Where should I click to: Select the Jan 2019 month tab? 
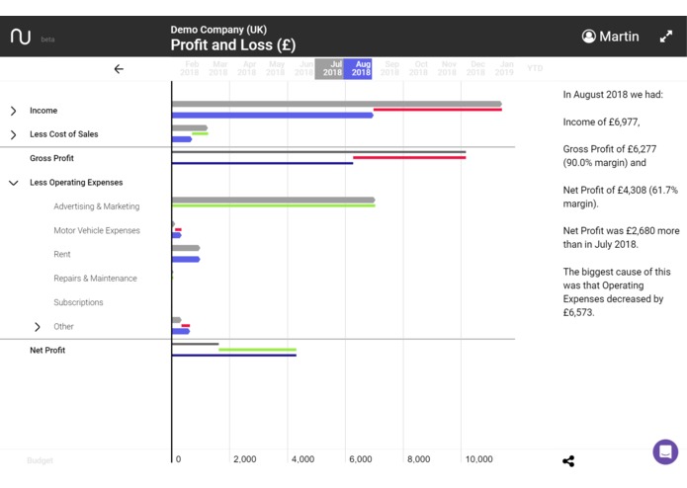coord(504,68)
